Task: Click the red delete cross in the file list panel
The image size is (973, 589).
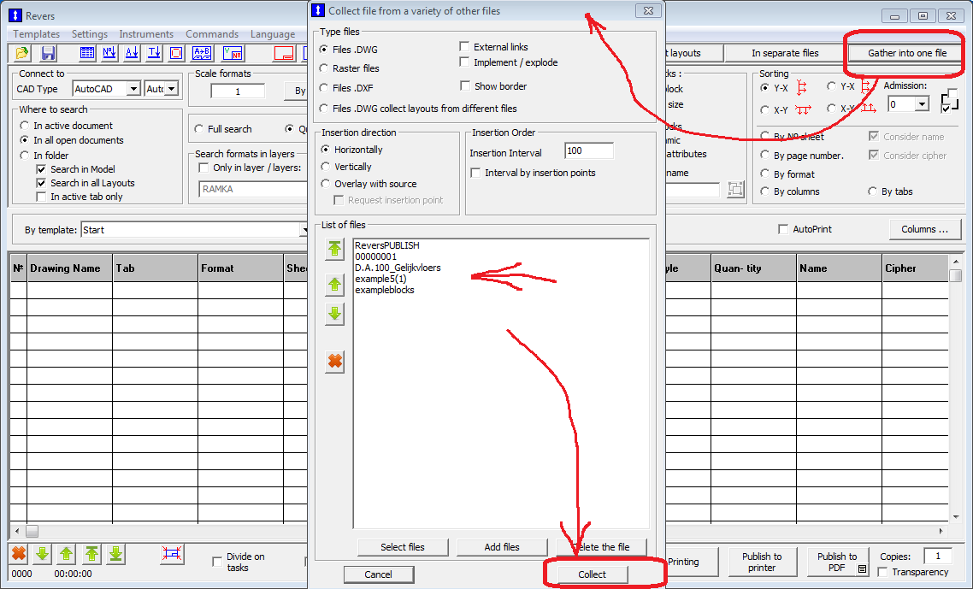Action: pyautogui.click(x=334, y=360)
